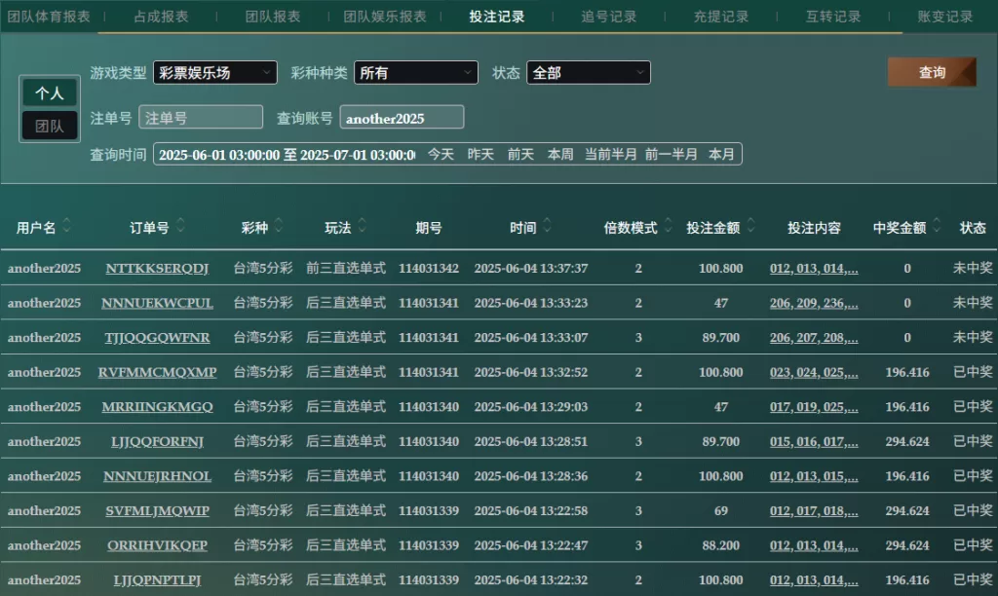
Task: Sort table by 用户名 column arrows
Action: tap(67, 225)
